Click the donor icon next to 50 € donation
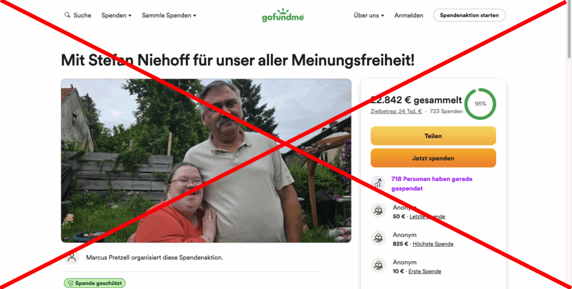The width and height of the screenshot is (572, 289). pyautogui.click(x=378, y=211)
